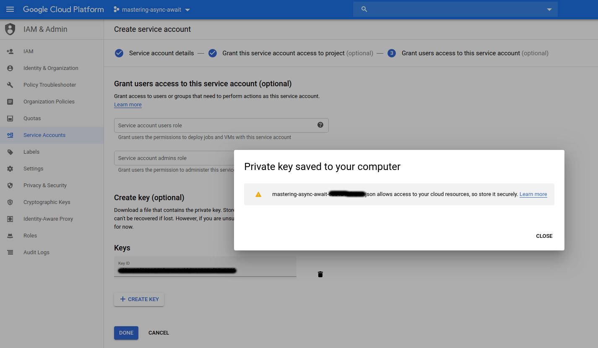Click the step 3 number badge
This screenshot has height=348, width=598.
point(392,53)
